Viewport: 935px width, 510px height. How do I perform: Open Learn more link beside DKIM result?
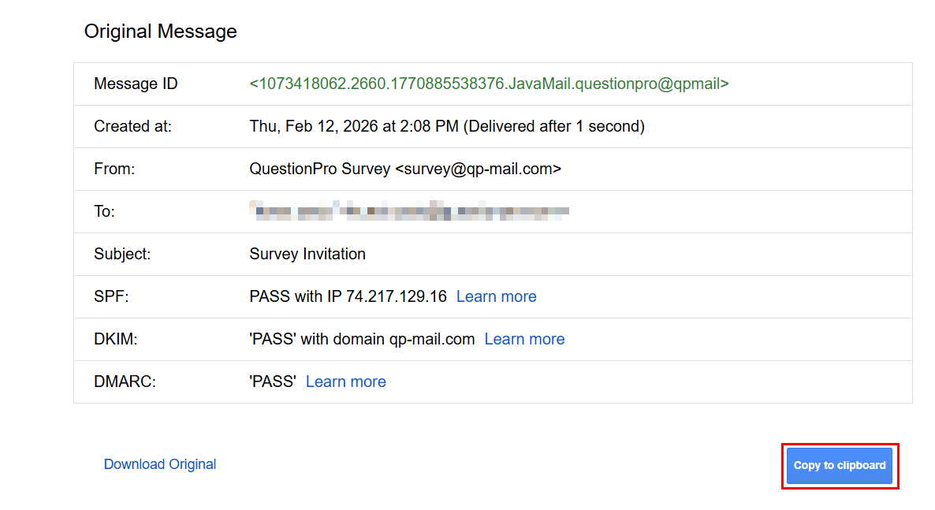point(524,339)
